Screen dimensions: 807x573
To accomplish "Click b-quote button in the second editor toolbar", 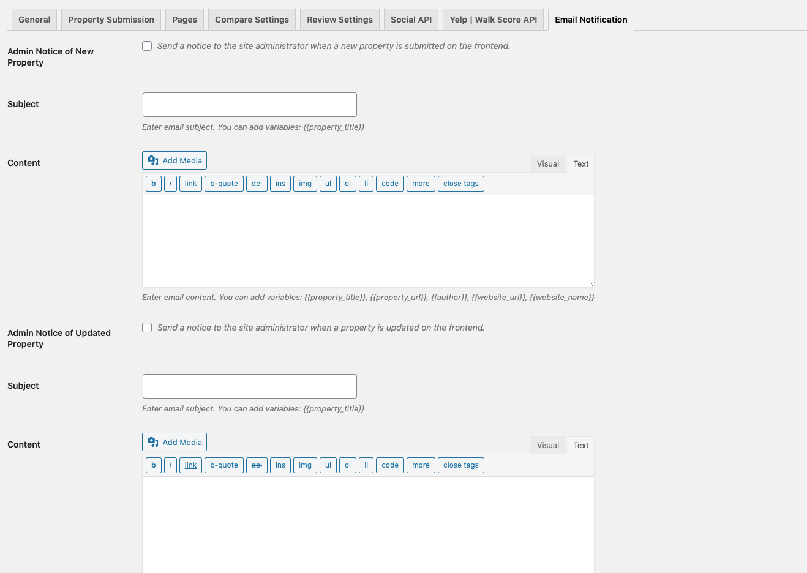I will coord(223,465).
